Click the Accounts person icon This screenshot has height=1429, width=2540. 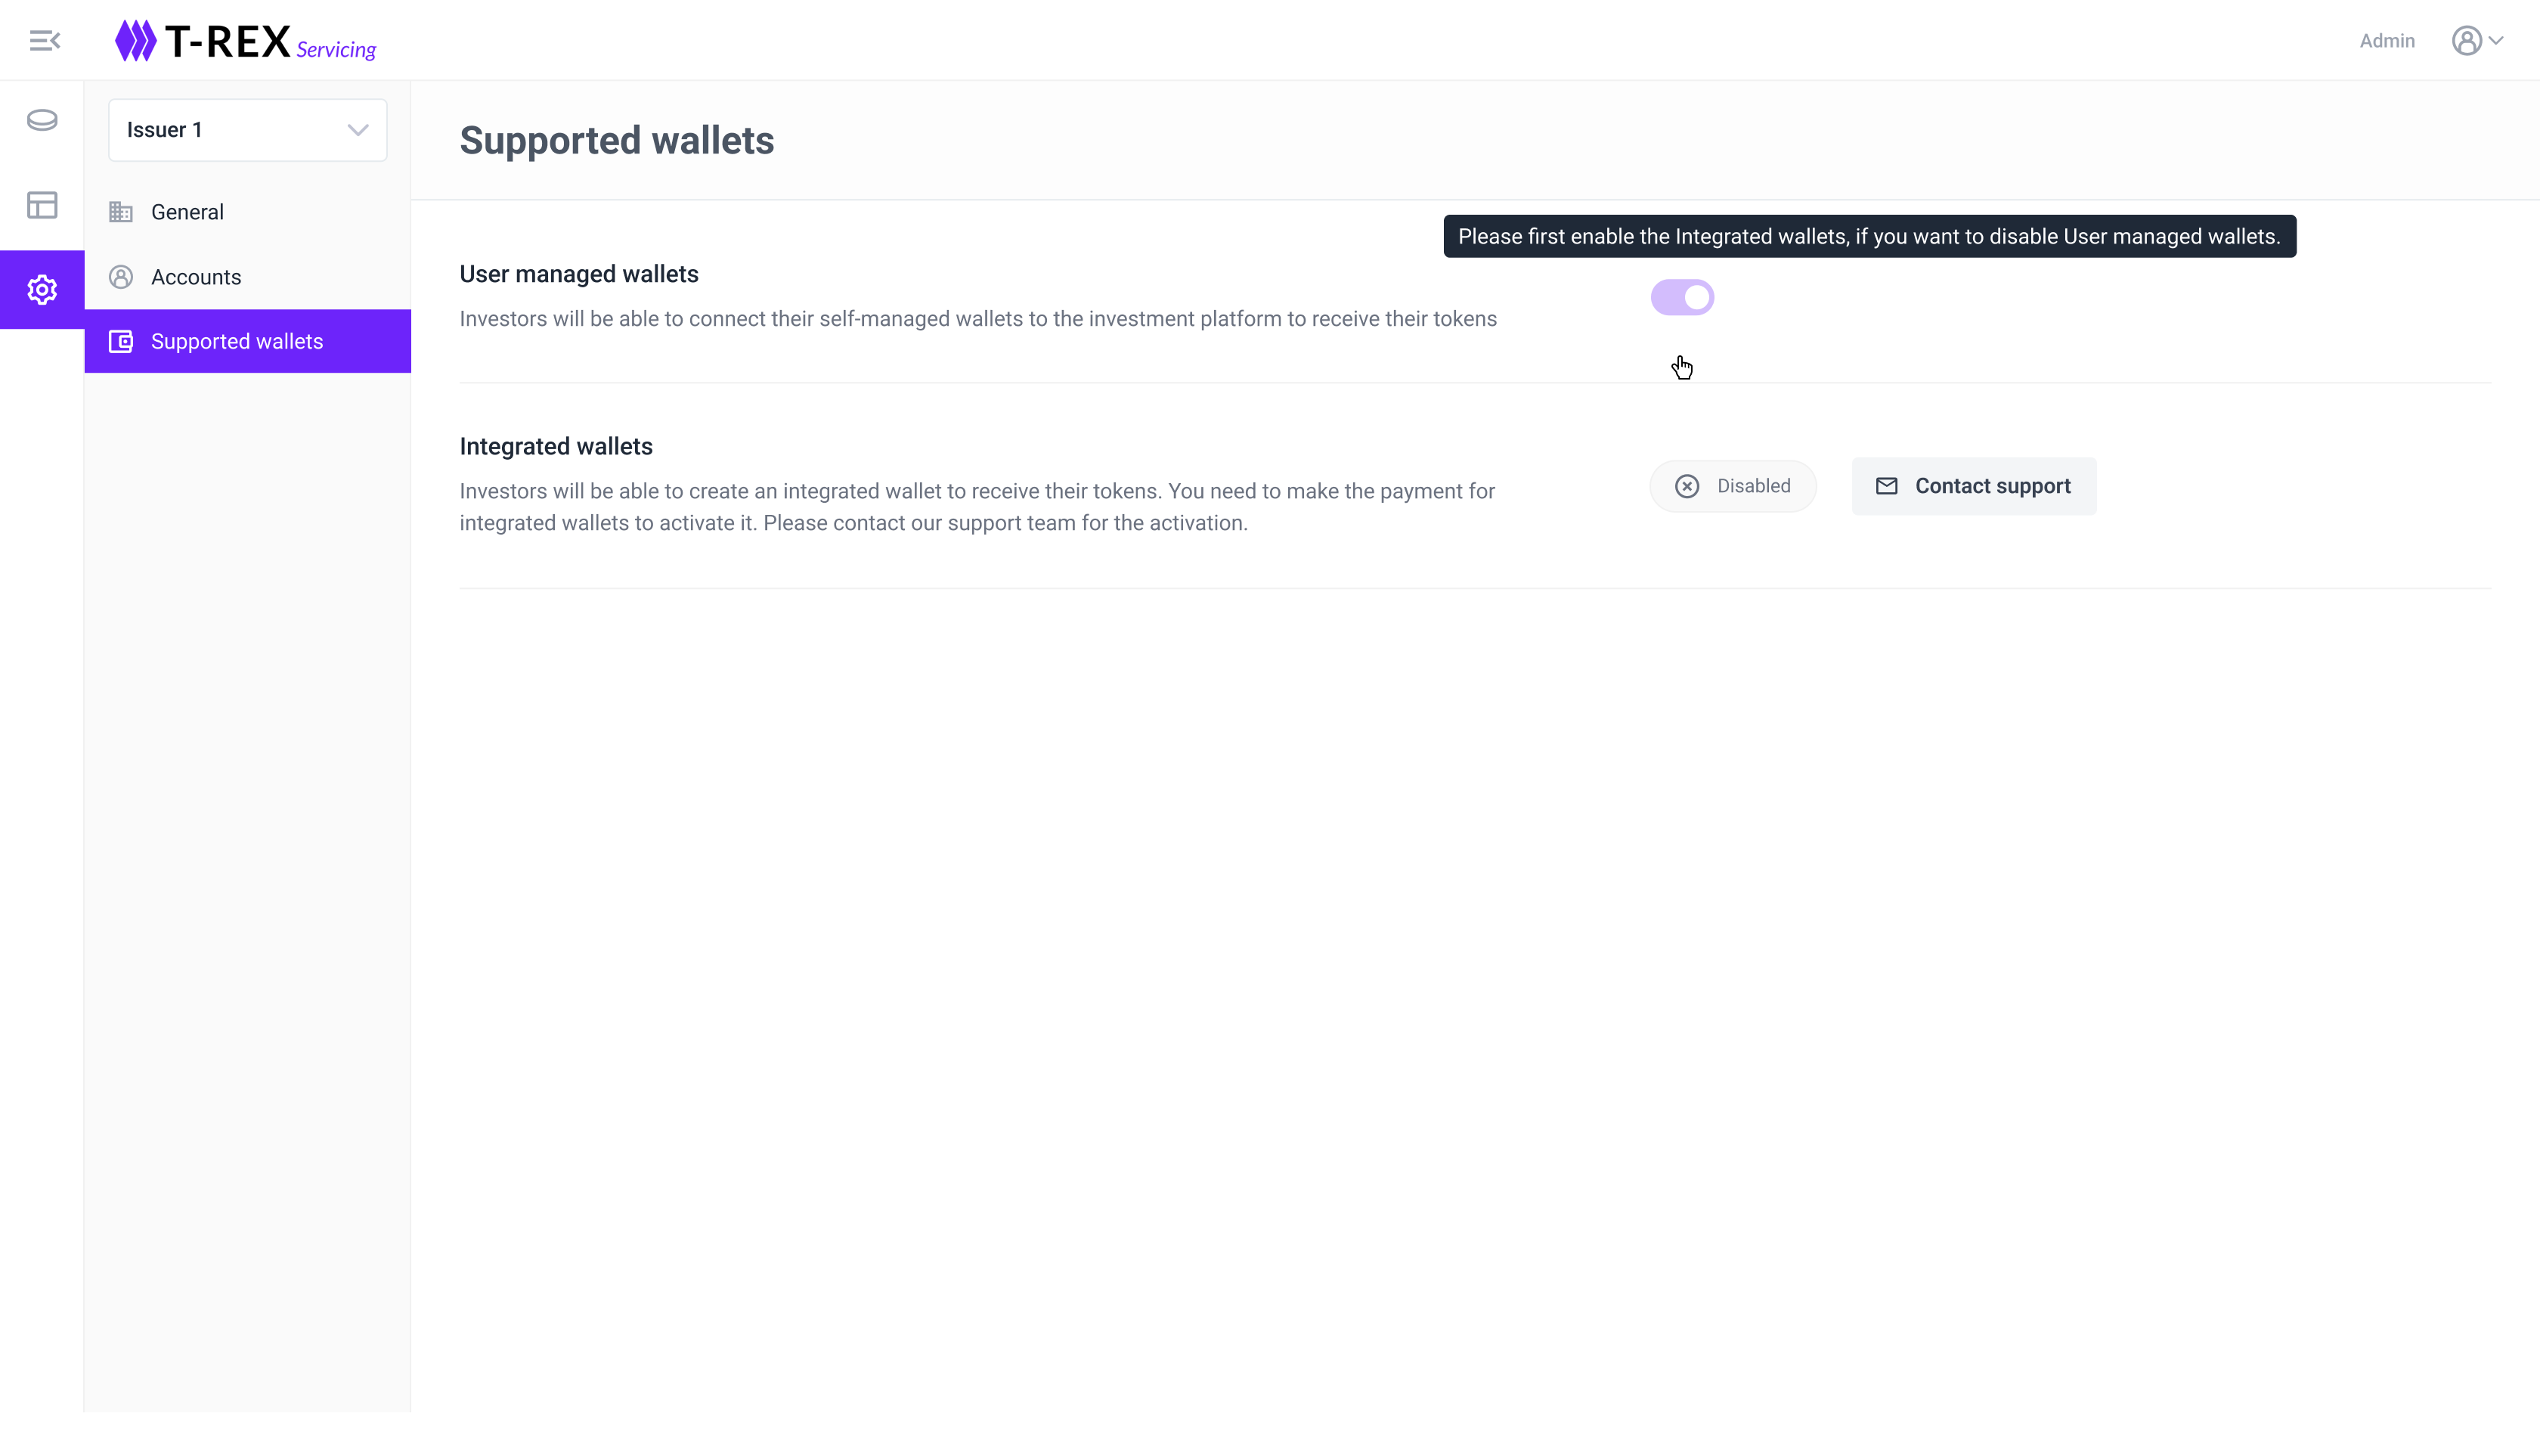pos(121,277)
